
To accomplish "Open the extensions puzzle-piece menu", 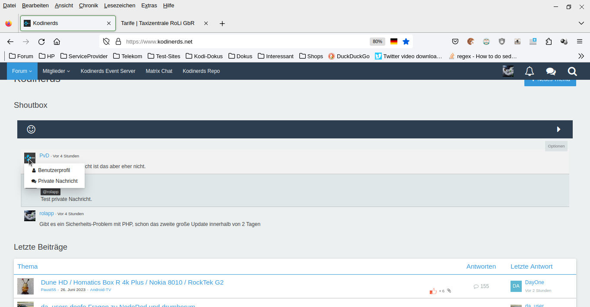I will pos(549,42).
